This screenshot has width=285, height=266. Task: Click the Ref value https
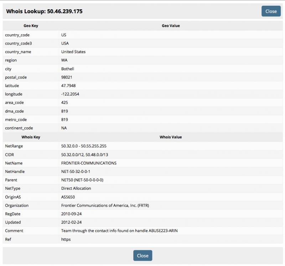[66, 239]
